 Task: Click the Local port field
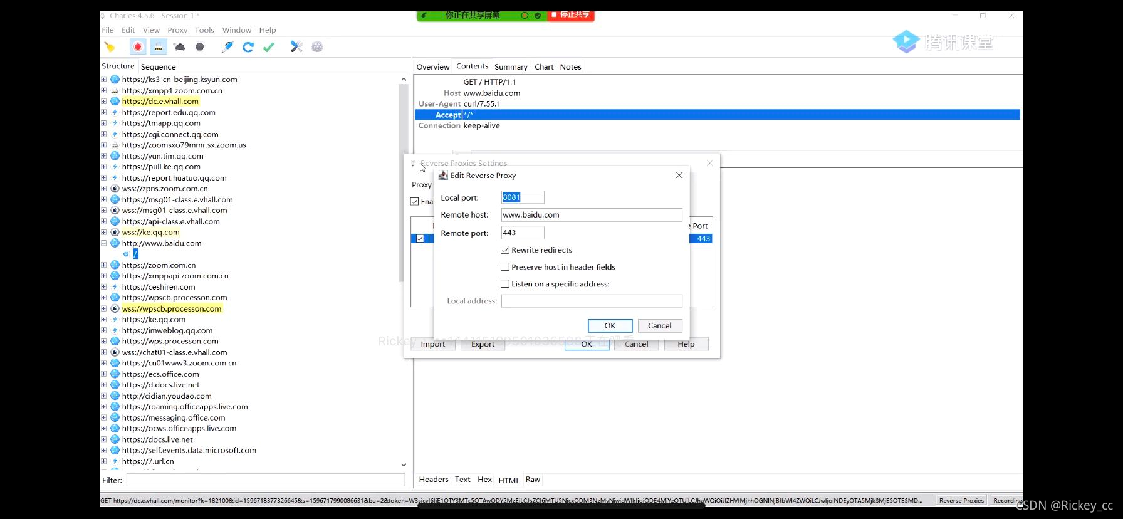[x=523, y=197]
